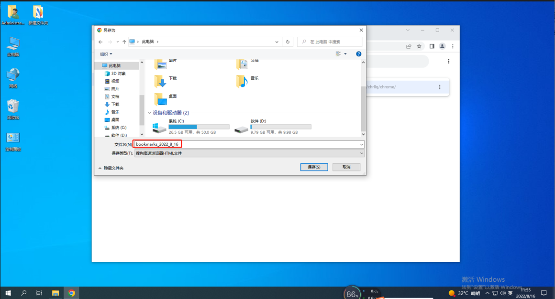Open the help question mark icon
The image size is (555, 299).
[358, 54]
